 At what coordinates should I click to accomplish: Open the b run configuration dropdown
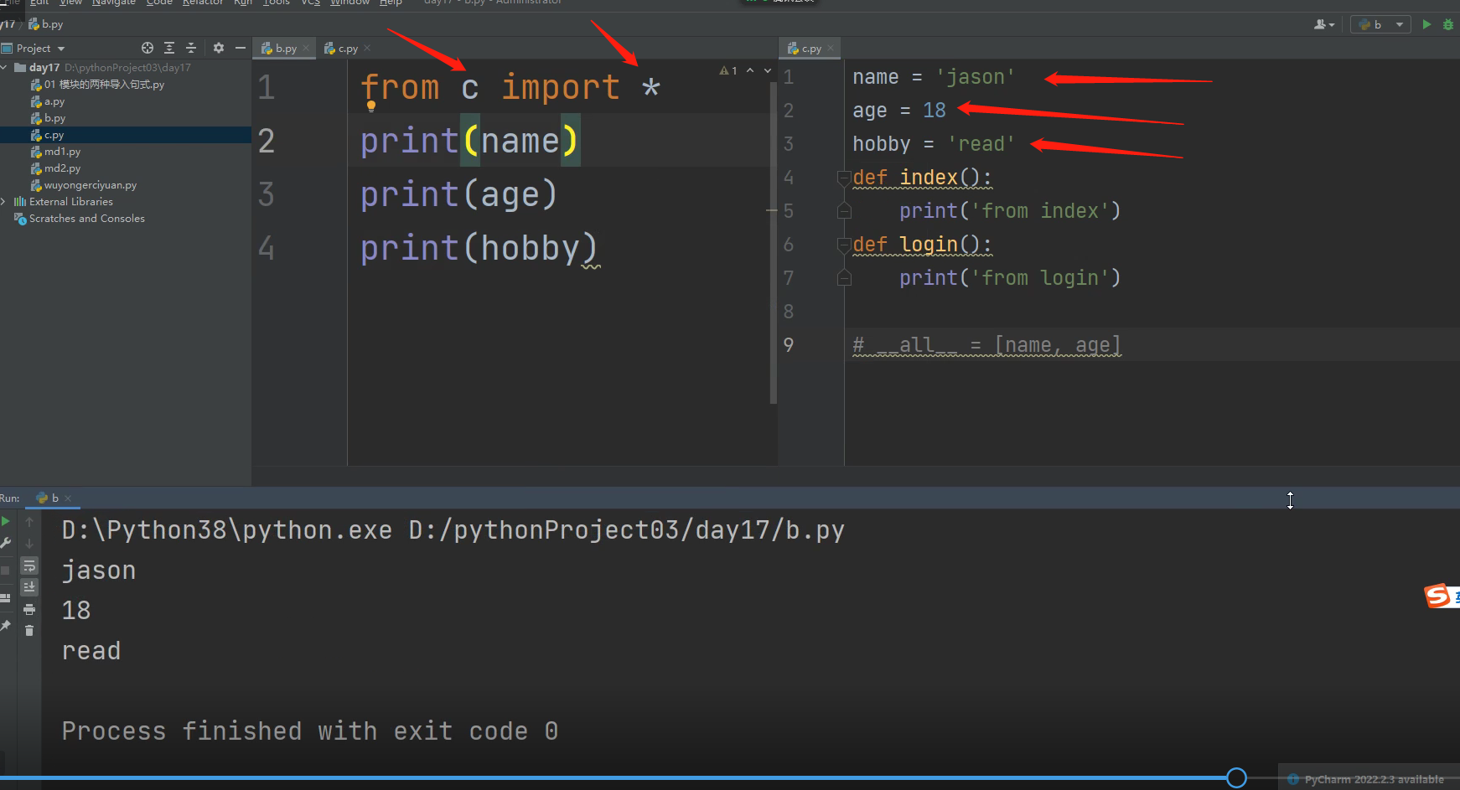pos(1381,24)
